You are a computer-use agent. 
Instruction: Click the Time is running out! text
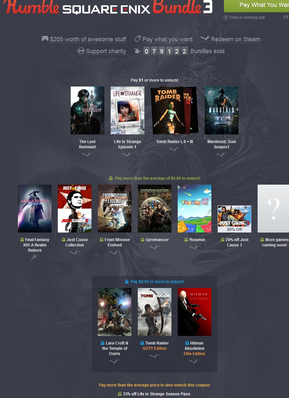[x=247, y=17]
